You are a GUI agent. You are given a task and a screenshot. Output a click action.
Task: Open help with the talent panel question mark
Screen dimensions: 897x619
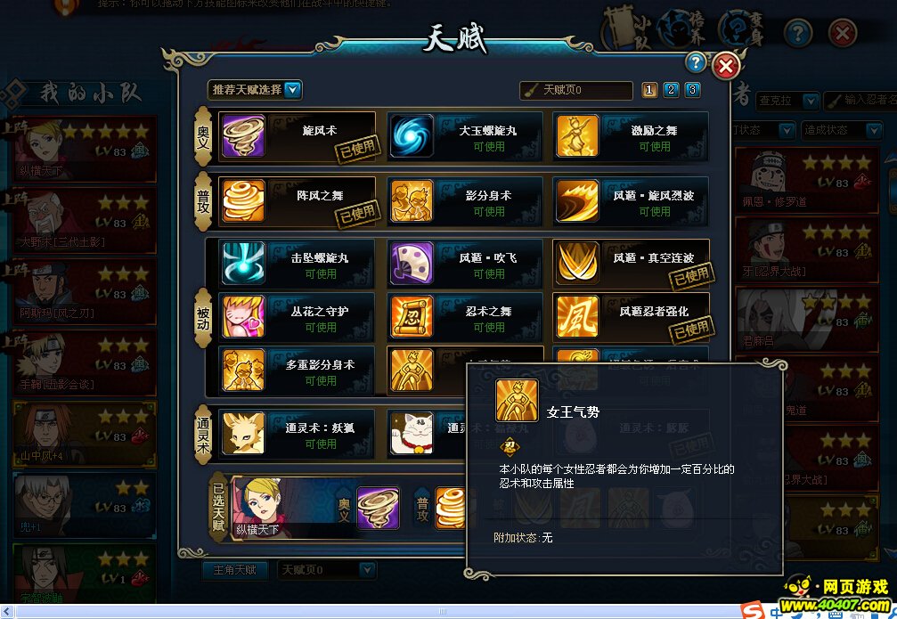click(697, 62)
